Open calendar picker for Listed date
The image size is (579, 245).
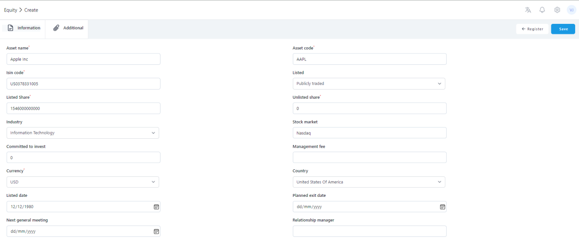[x=156, y=207]
